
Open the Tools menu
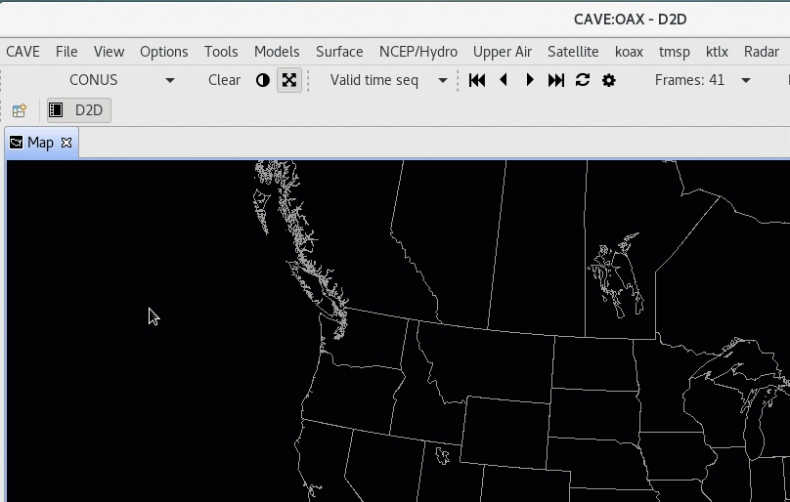click(x=221, y=52)
